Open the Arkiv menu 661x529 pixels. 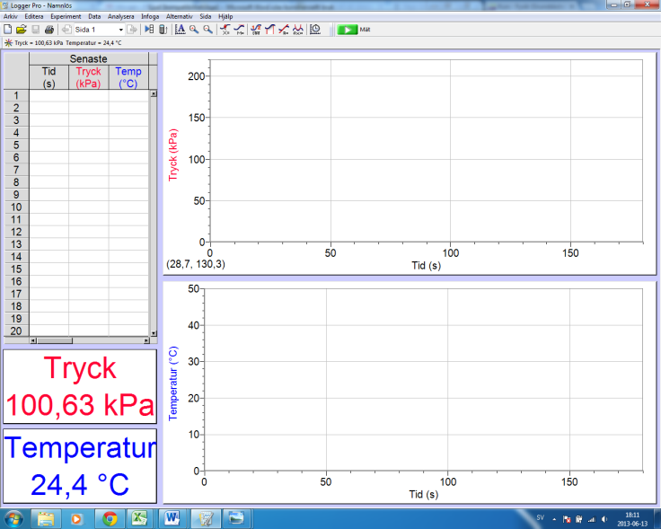pyautogui.click(x=11, y=16)
